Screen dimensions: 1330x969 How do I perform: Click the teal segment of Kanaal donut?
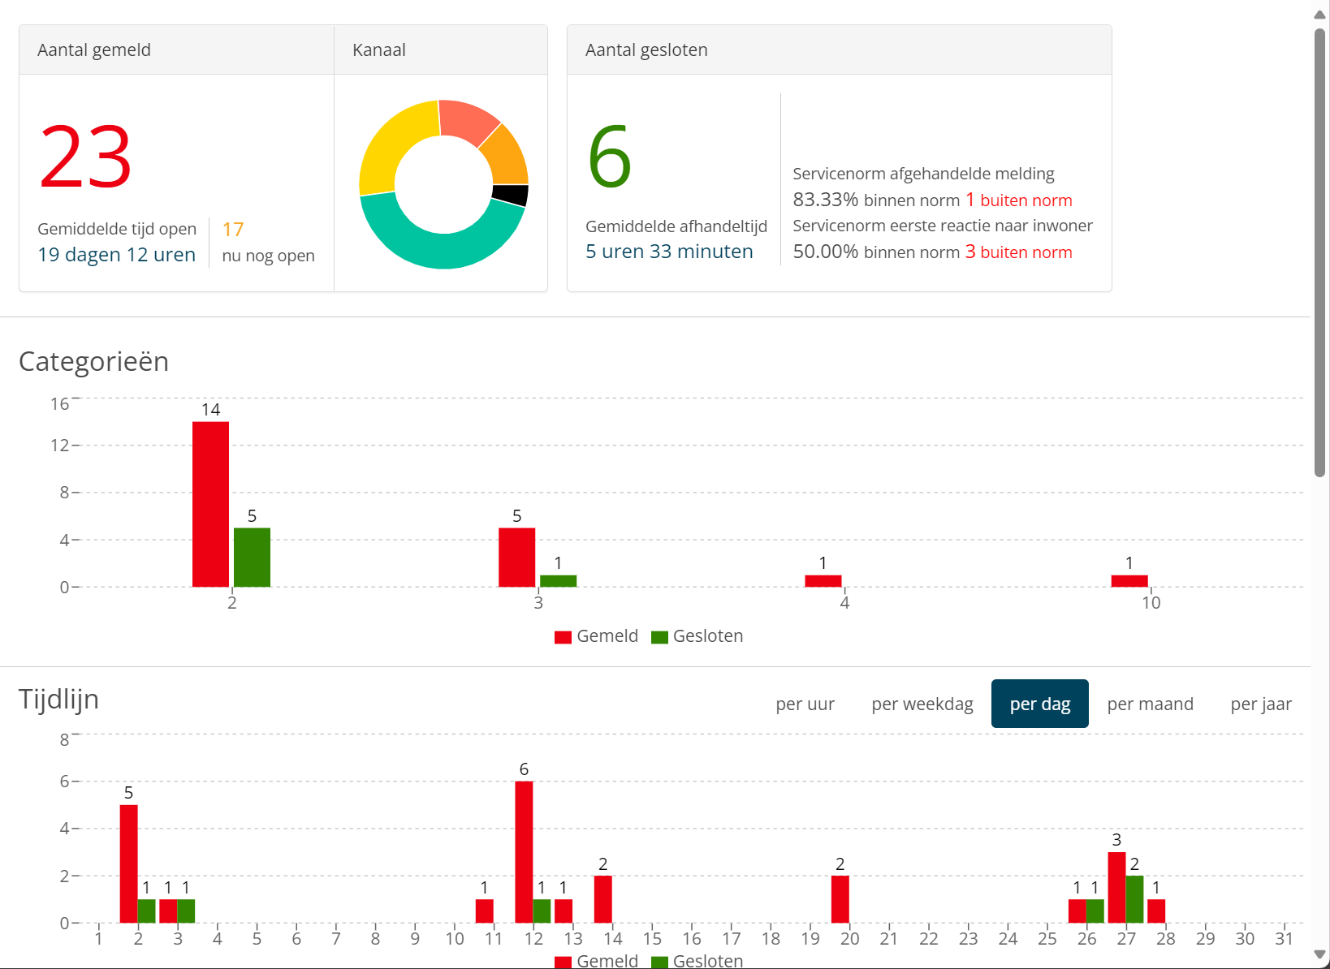[x=436, y=249]
